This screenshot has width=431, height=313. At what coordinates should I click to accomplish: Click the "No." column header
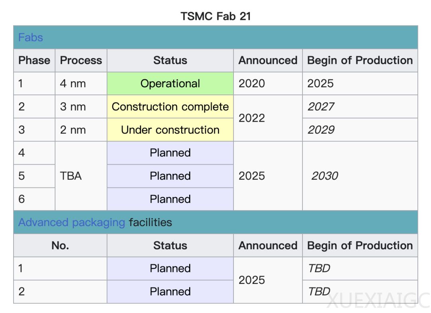60,246
